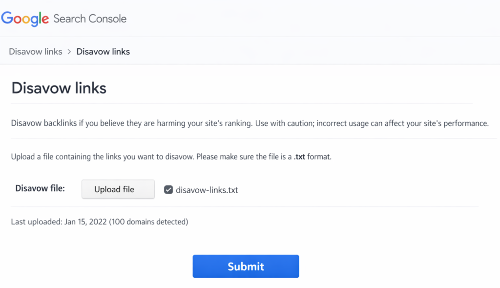Select the checkmark icon beside disavow-links.txt
Viewport: 500px width, 288px height.
[x=168, y=189]
